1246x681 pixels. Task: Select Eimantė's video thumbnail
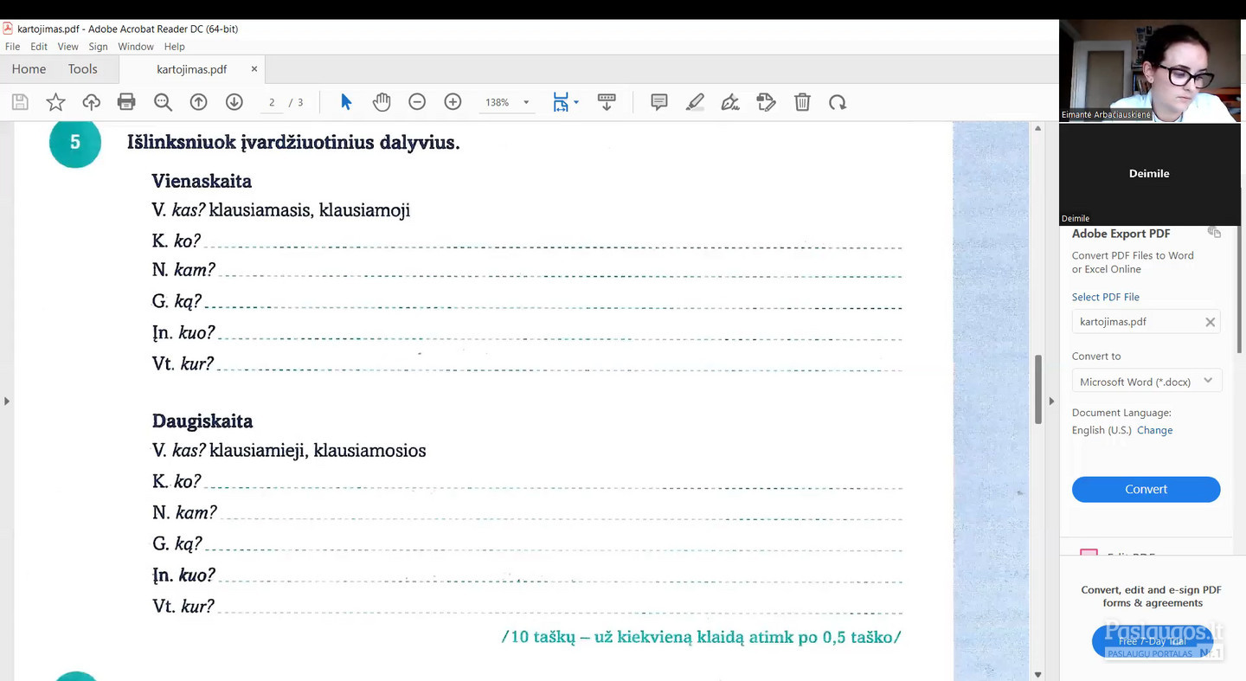click(x=1150, y=71)
